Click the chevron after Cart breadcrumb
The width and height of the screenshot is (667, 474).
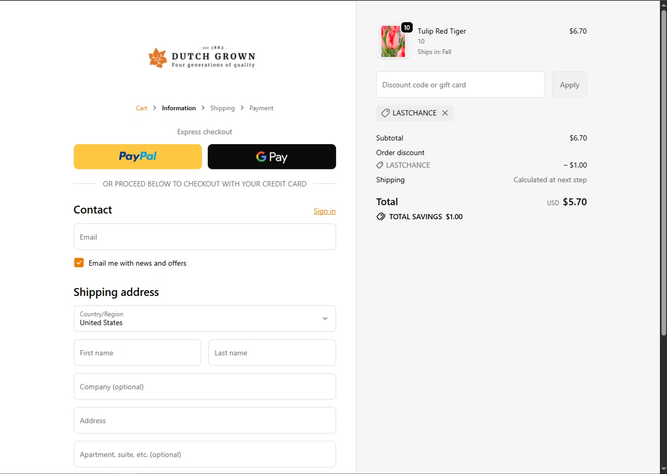pos(155,108)
